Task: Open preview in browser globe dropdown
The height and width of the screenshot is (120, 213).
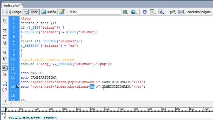Action: tap(134, 12)
